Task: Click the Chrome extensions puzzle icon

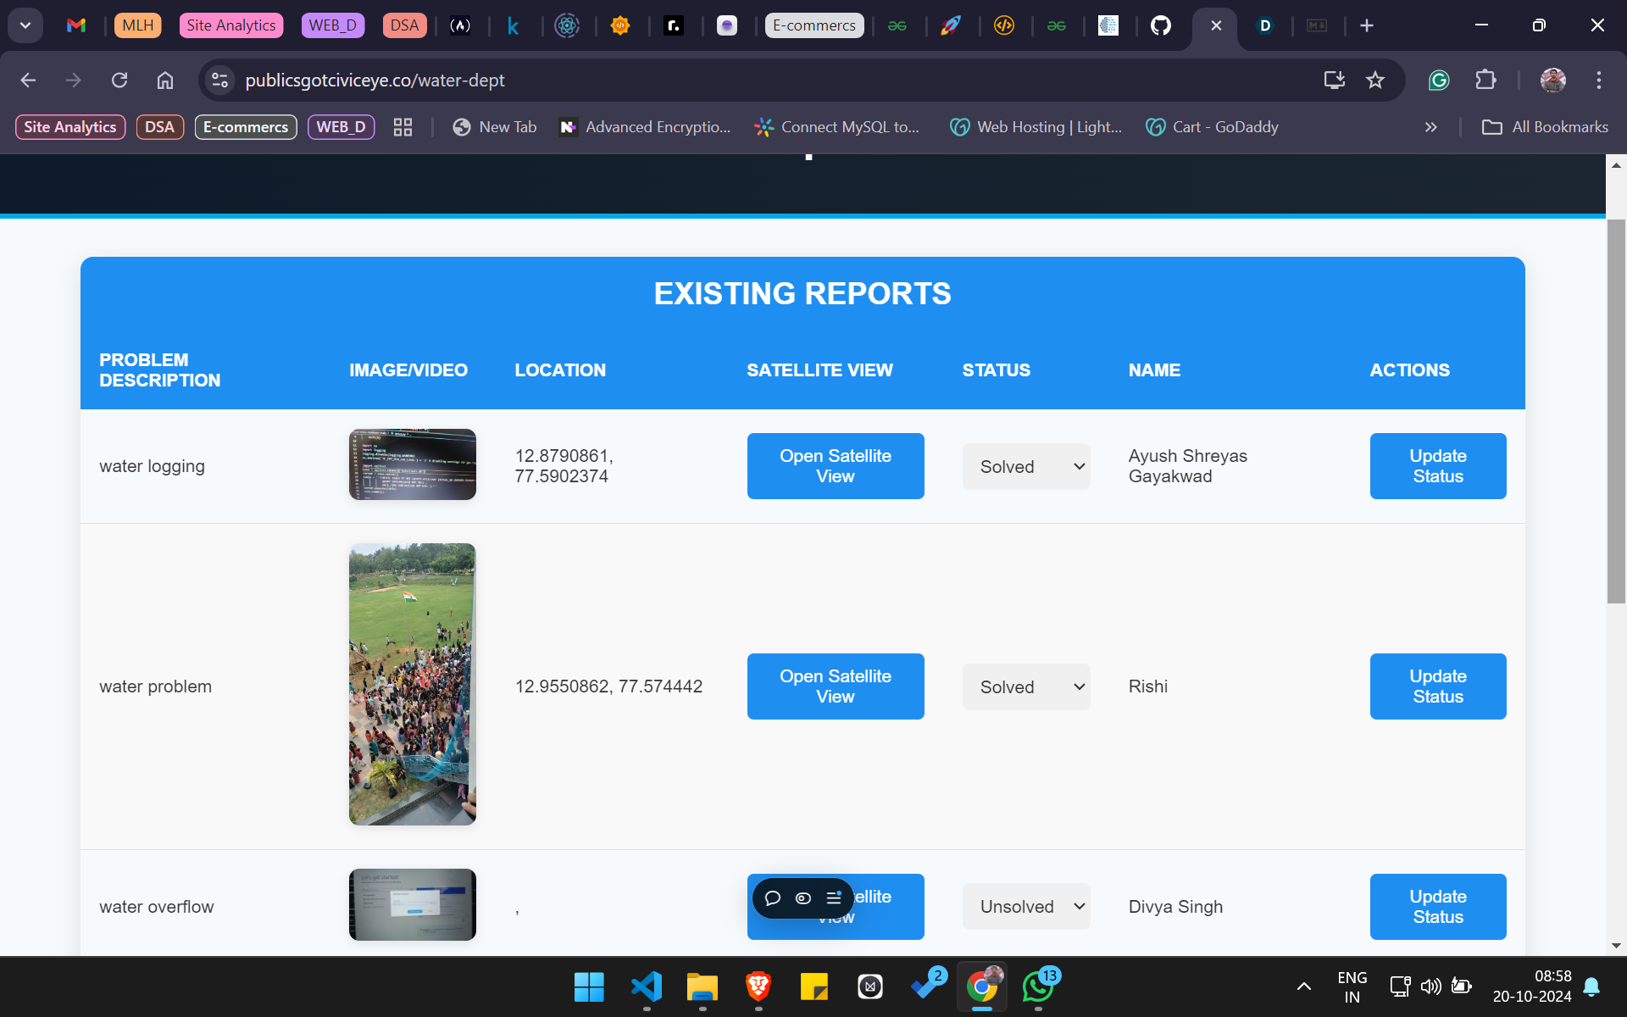Action: tap(1485, 80)
